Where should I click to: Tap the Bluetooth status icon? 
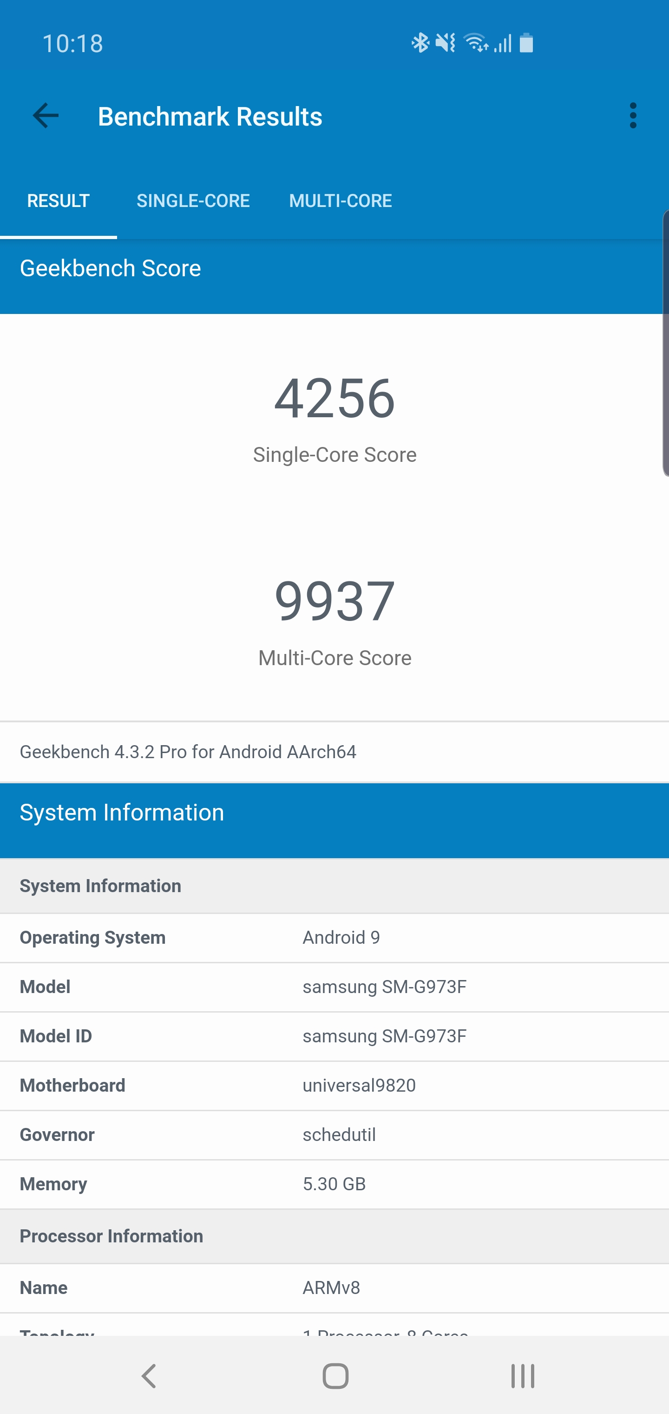[x=420, y=43]
